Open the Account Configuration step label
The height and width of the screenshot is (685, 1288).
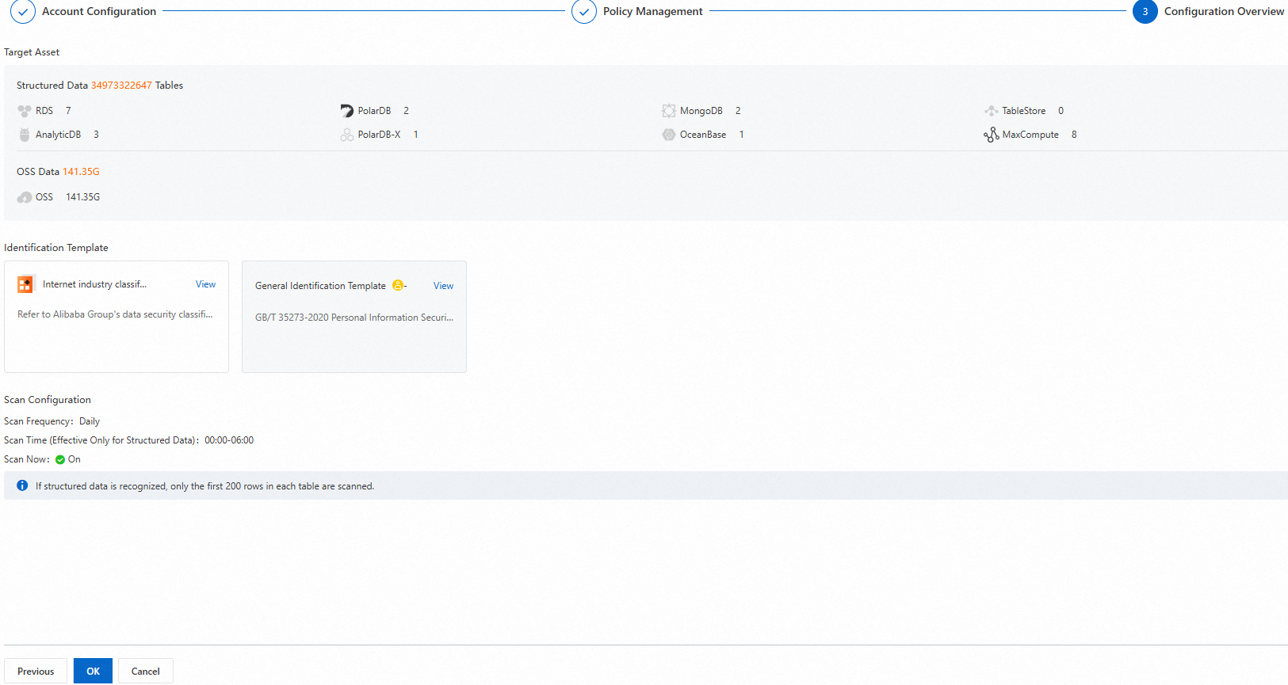[x=99, y=11]
